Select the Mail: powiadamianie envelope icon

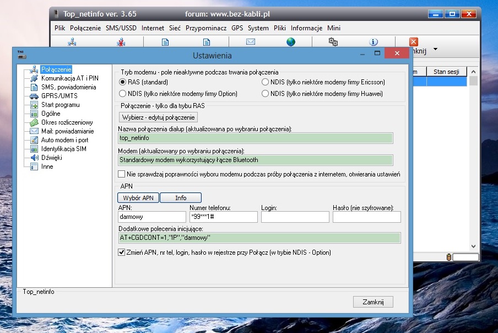pos(34,131)
